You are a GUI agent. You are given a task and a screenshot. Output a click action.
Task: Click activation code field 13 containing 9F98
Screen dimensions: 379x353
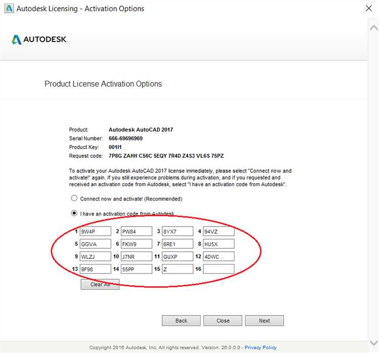[96, 269]
